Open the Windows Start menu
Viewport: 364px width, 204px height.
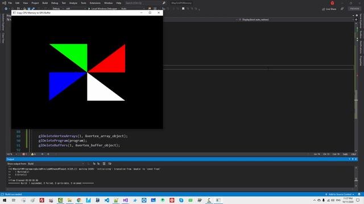(x=5, y=200)
